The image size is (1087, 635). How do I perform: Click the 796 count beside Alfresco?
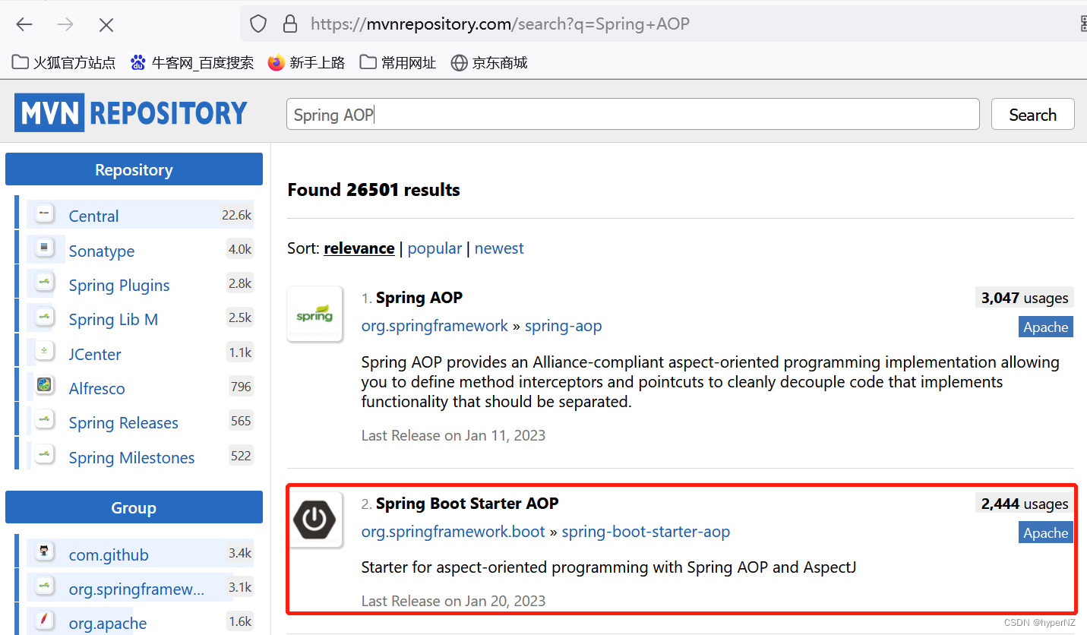point(241,387)
